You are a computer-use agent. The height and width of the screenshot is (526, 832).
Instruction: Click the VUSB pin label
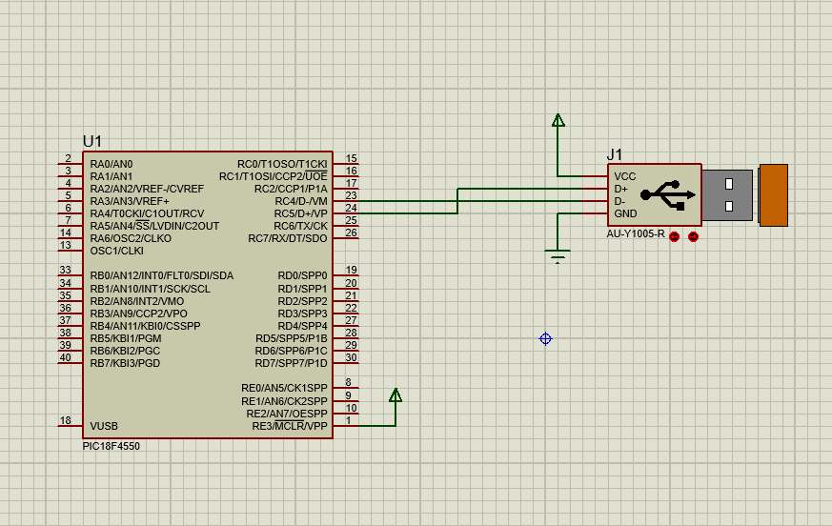point(104,426)
